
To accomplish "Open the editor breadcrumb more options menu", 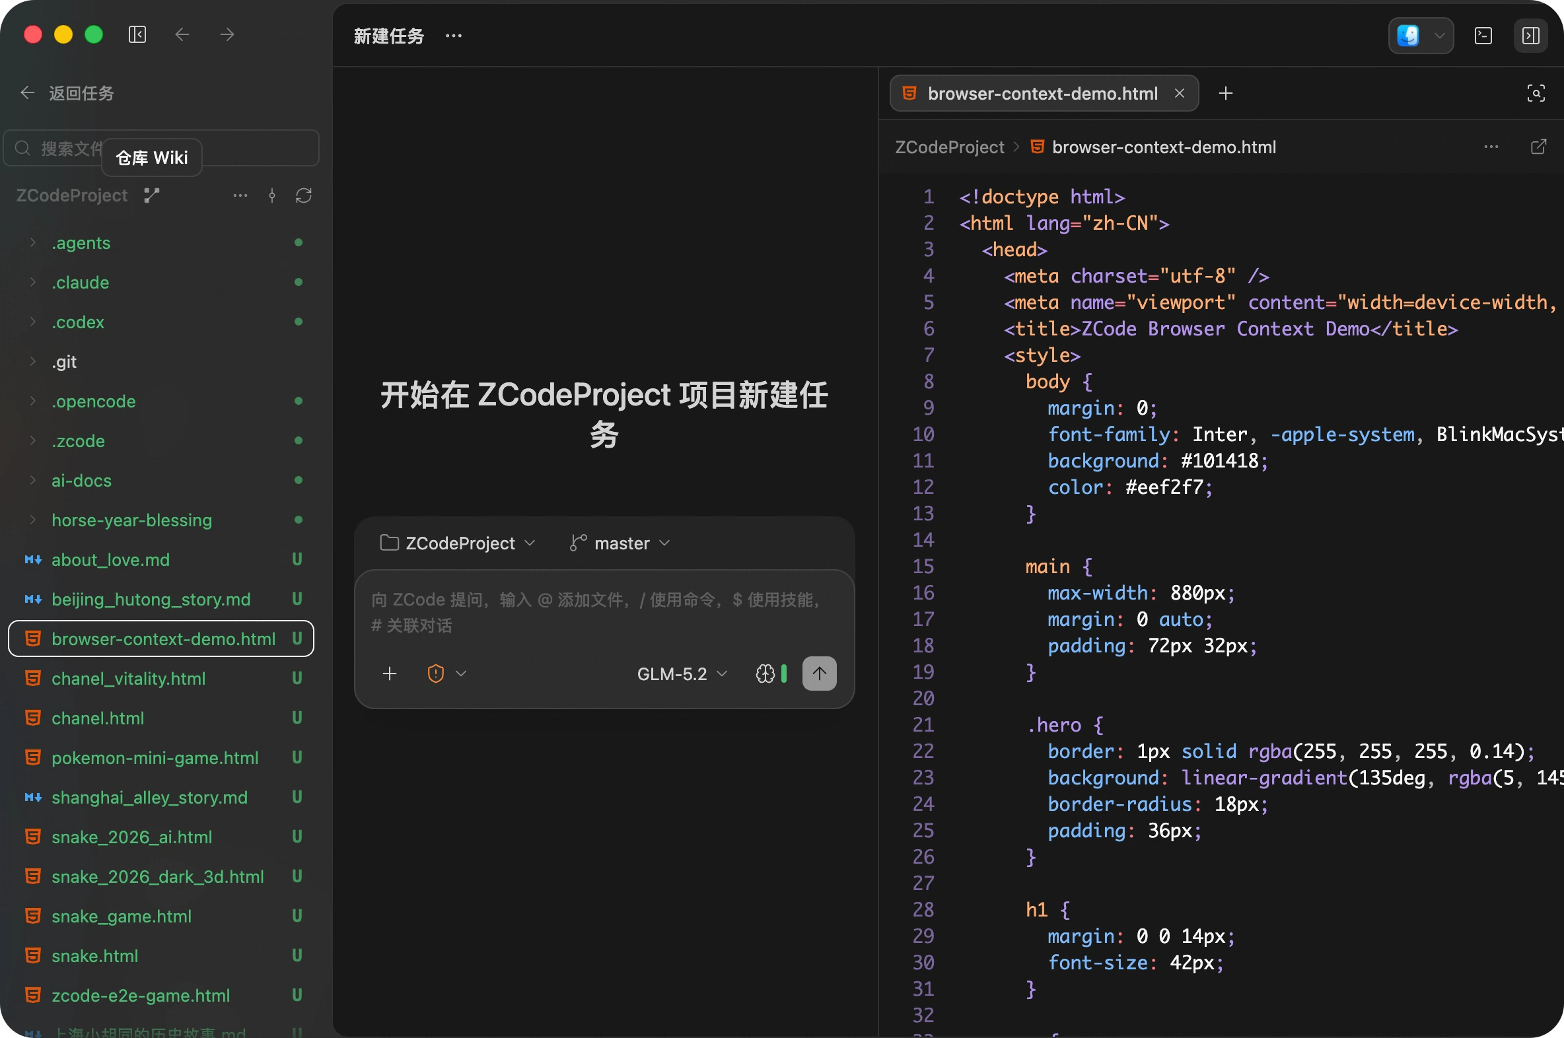I will coord(1491,147).
